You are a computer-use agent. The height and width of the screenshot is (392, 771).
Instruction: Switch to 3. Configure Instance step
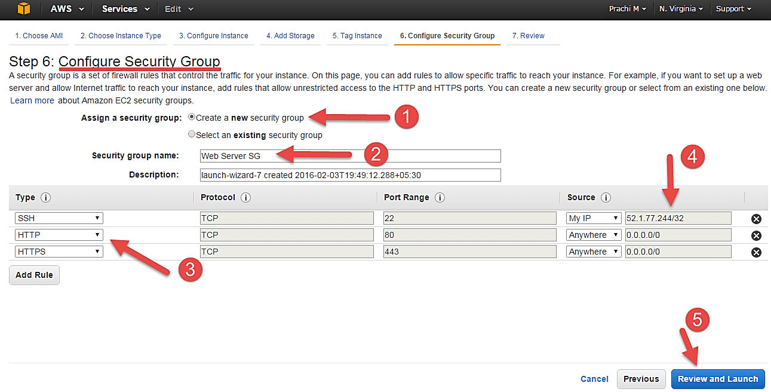pyautogui.click(x=213, y=36)
